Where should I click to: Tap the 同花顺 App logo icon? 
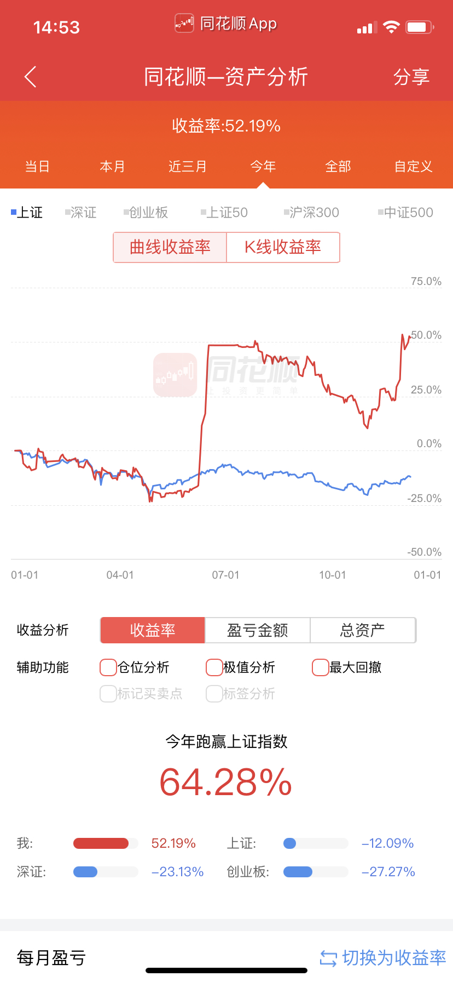(184, 23)
